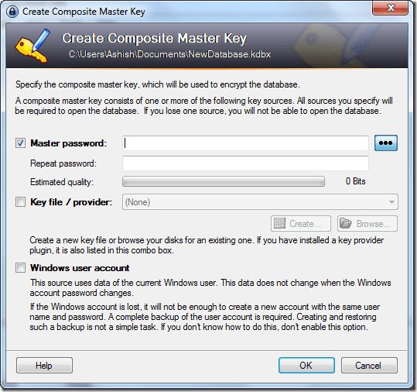
Task: Click the Windows user account label
Action: coord(80,267)
